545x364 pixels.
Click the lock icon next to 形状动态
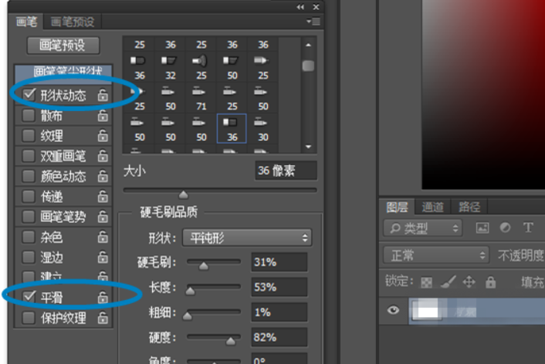pos(103,95)
